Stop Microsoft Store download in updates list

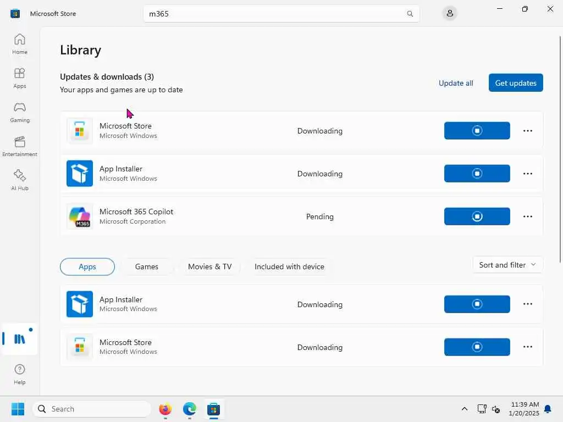point(477,131)
